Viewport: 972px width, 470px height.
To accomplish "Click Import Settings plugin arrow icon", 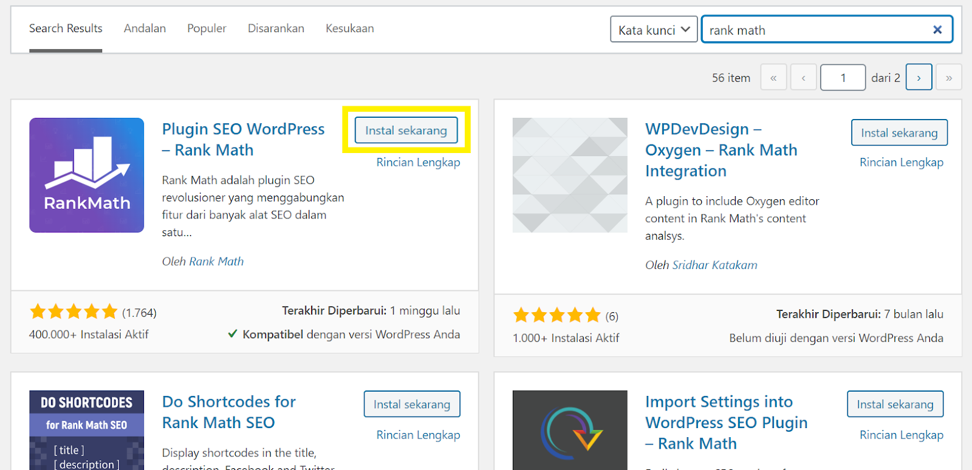I will [x=570, y=430].
